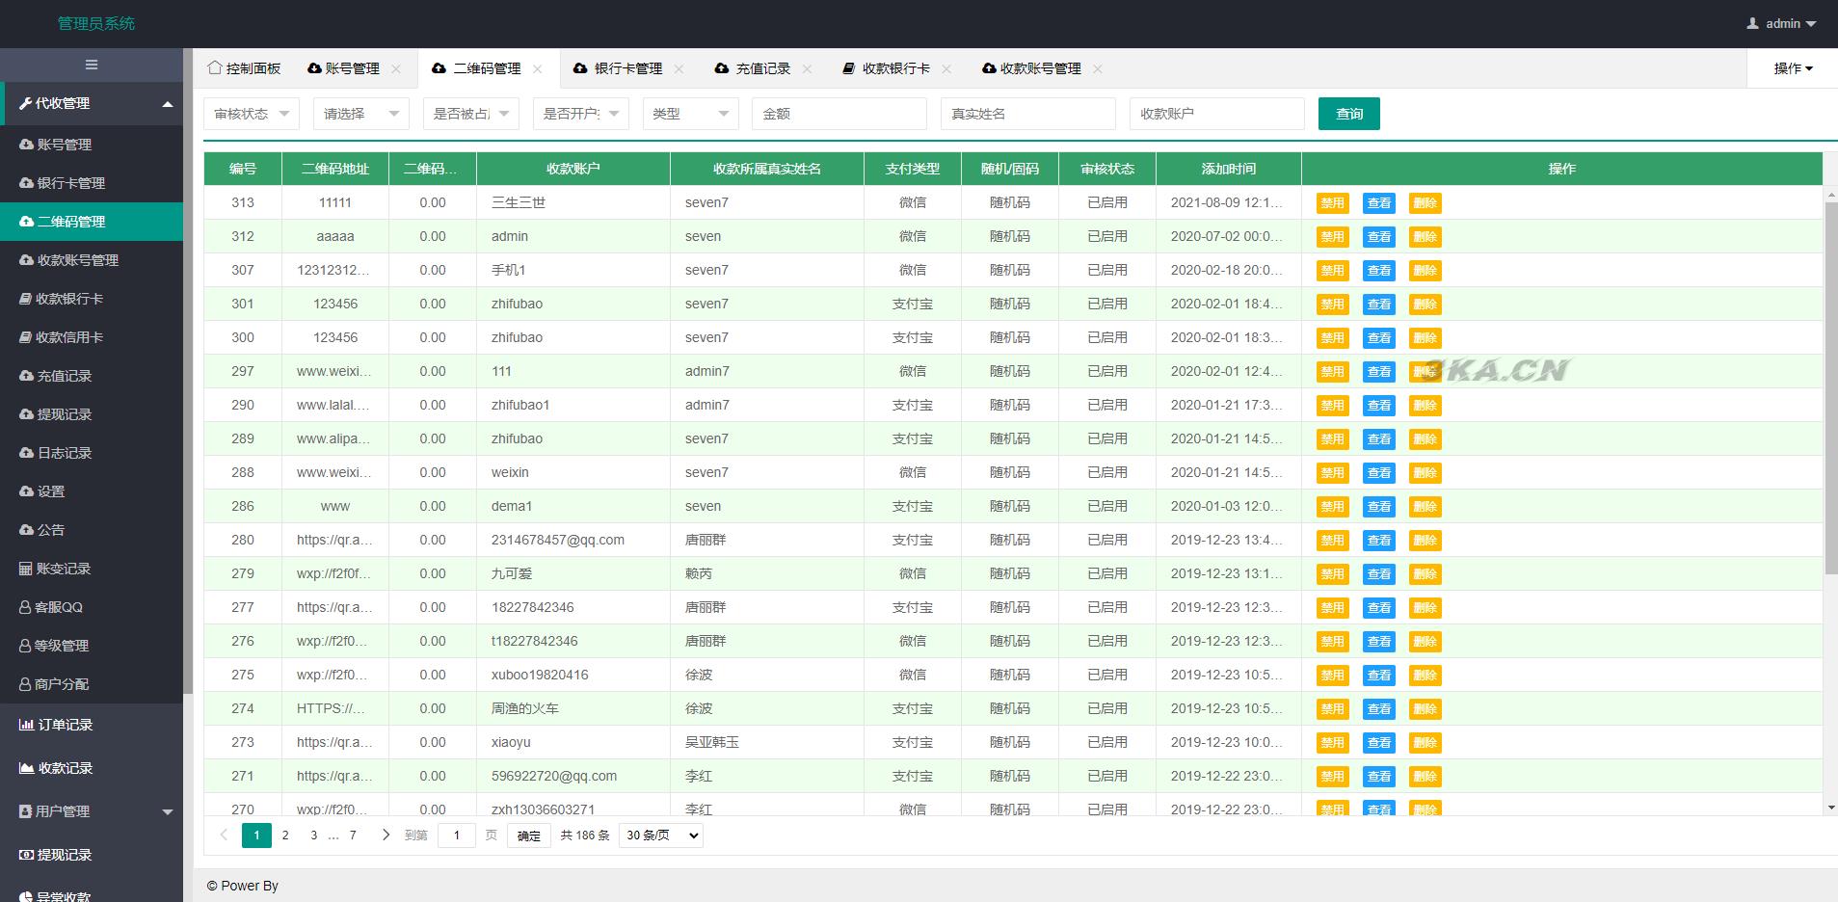This screenshot has width=1838, height=902.
Task: Open the 审核状态 filter dropdown
Action: click(x=252, y=114)
